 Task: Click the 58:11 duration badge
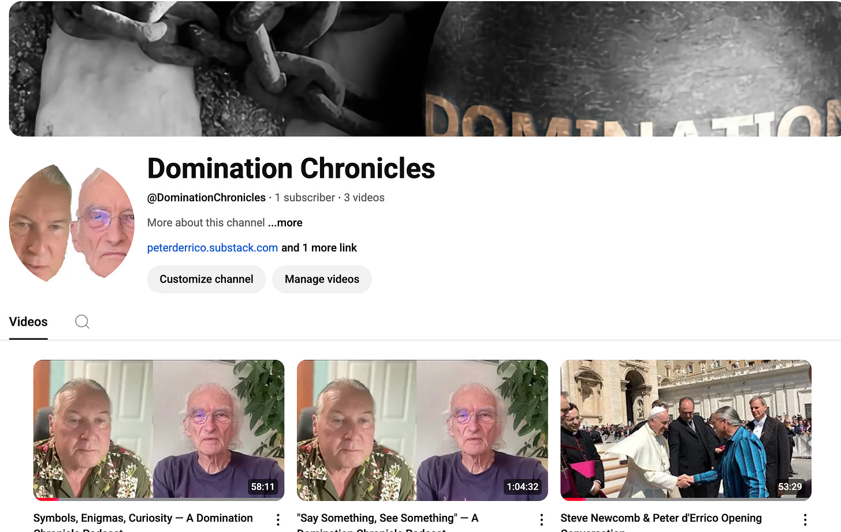(x=262, y=487)
